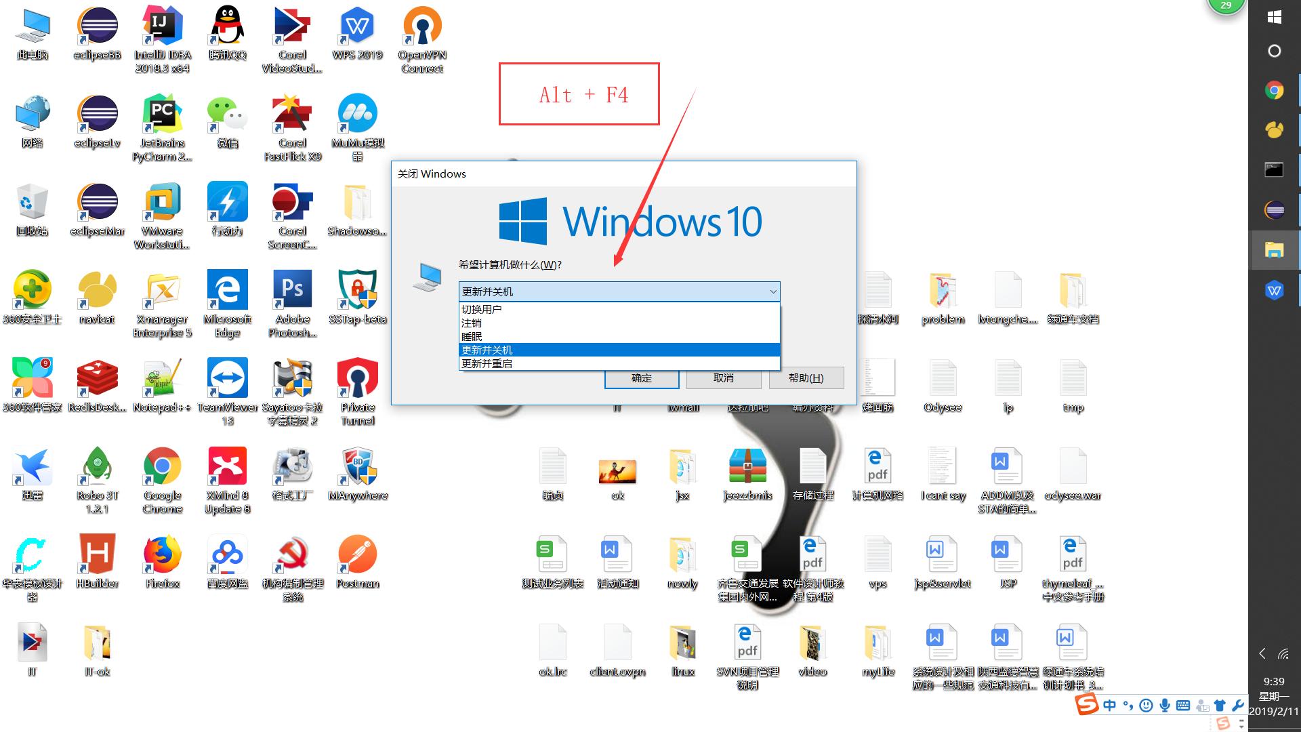The image size is (1301, 732).
Task: Click the 帮助(H) button
Action: [806, 378]
